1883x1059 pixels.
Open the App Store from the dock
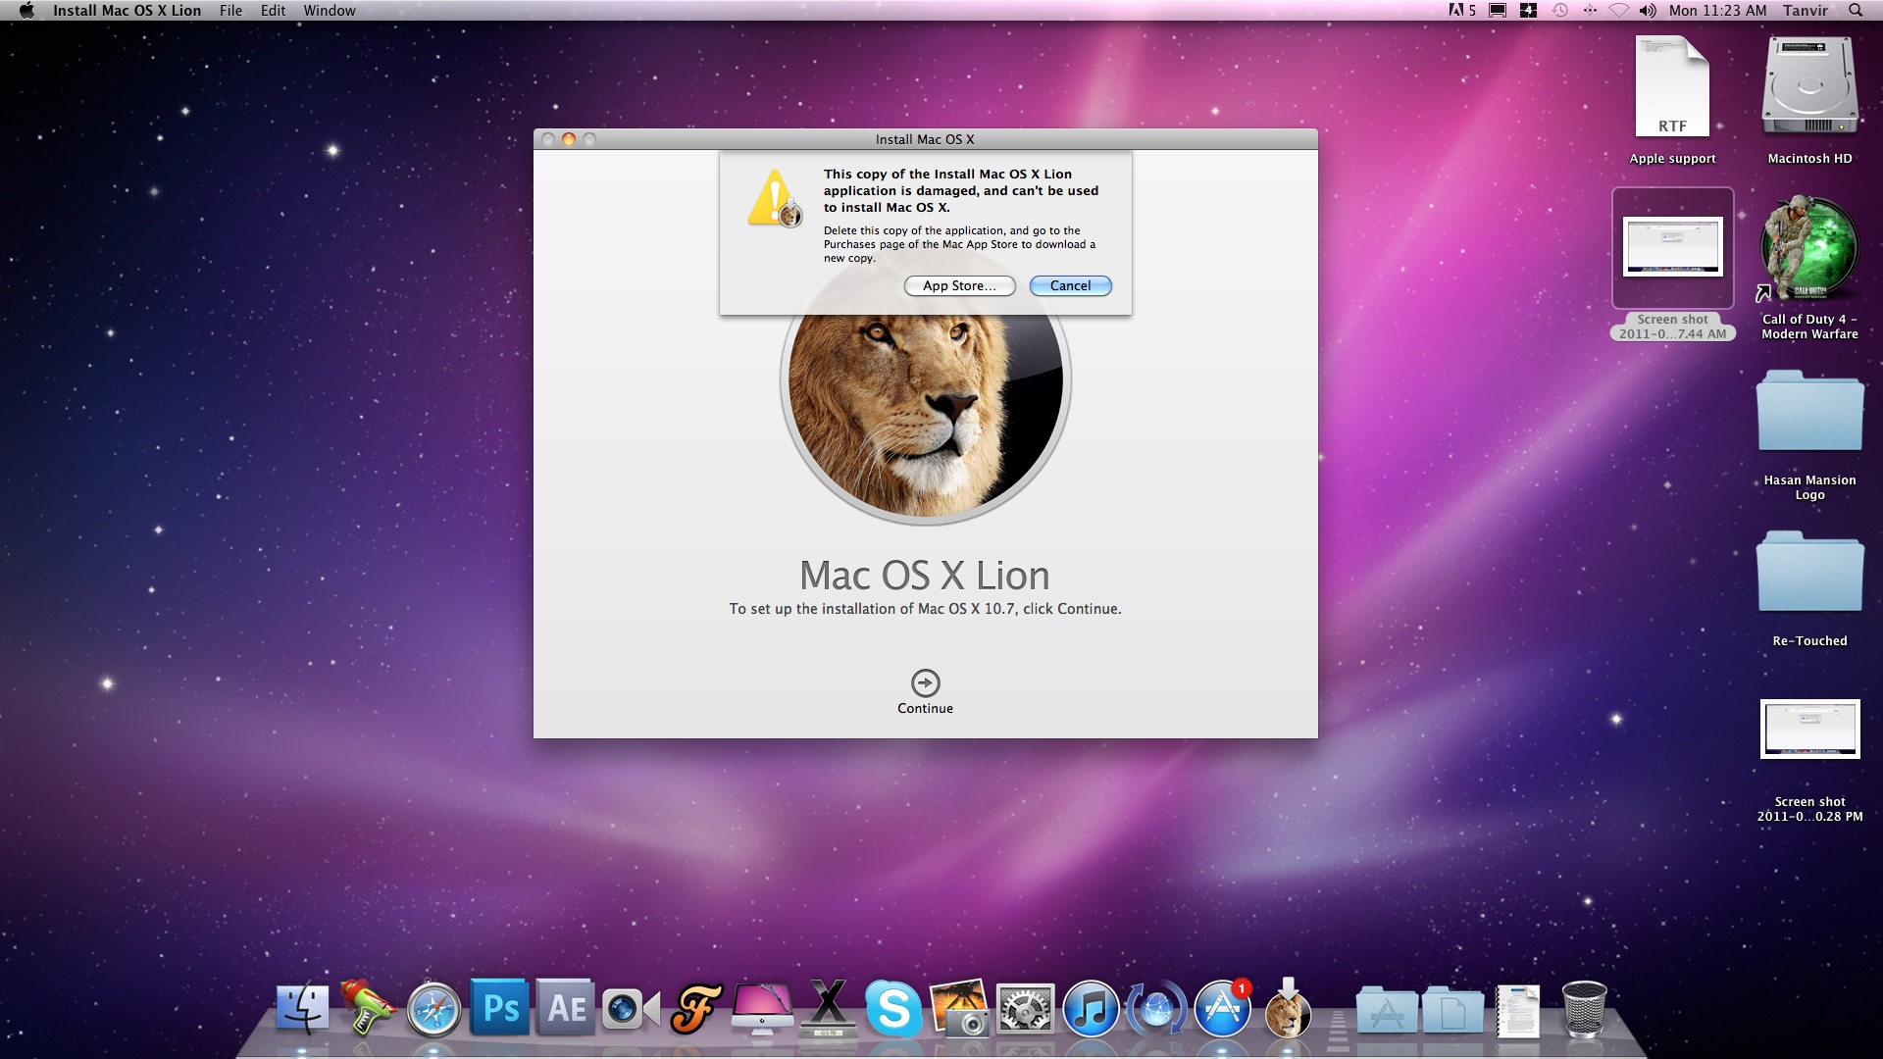tap(1222, 1009)
